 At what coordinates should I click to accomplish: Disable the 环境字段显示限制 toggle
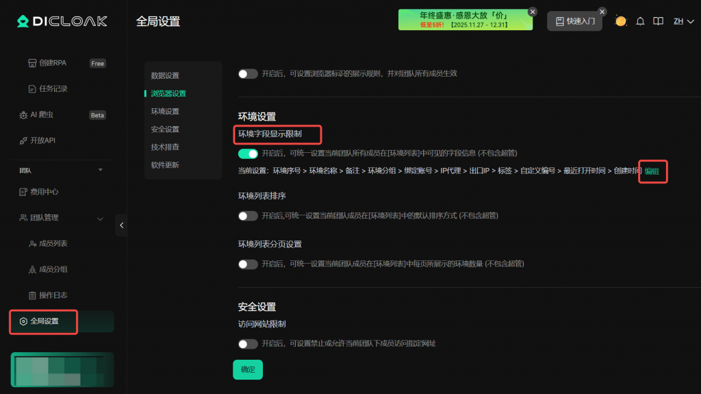[248, 153]
